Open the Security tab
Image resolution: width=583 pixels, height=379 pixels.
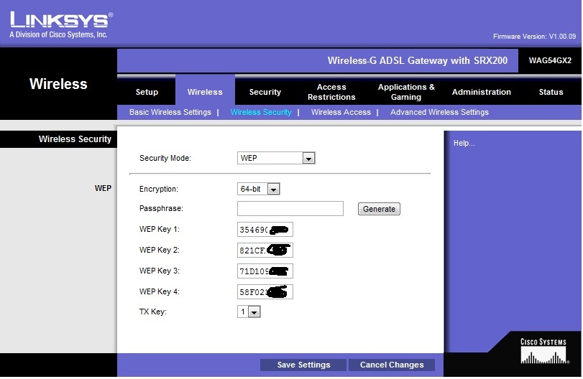point(265,92)
